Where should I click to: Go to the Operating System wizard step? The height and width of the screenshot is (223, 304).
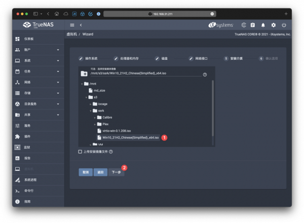(x=88, y=59)
